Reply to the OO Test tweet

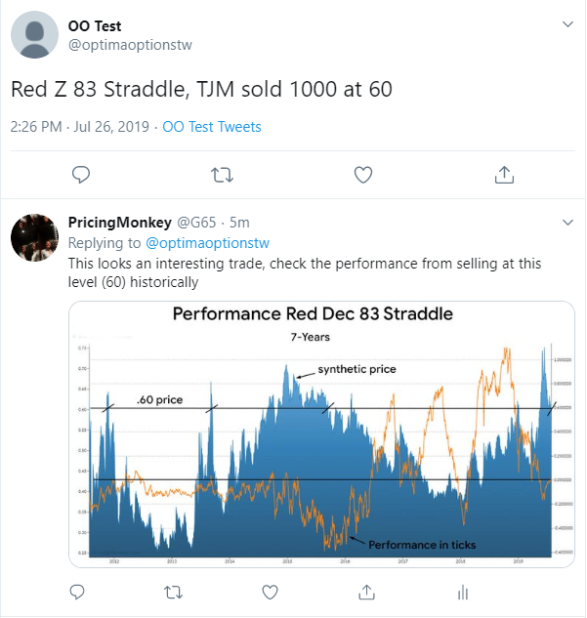click(81, 175)
